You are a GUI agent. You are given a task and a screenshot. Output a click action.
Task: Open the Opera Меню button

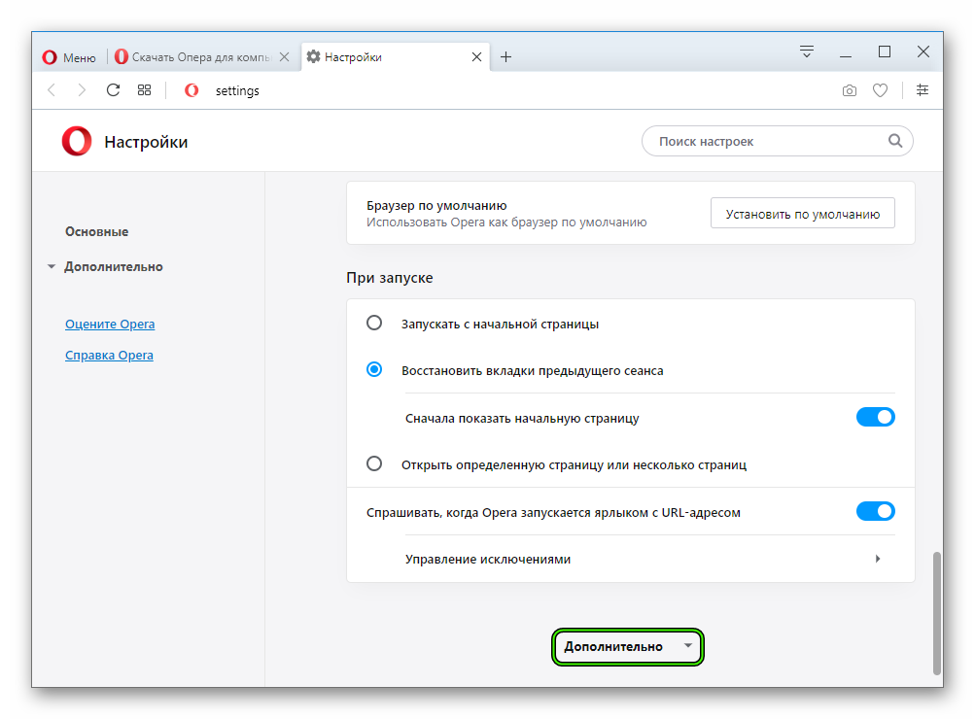pyautogui.click(x=69, y=57)
